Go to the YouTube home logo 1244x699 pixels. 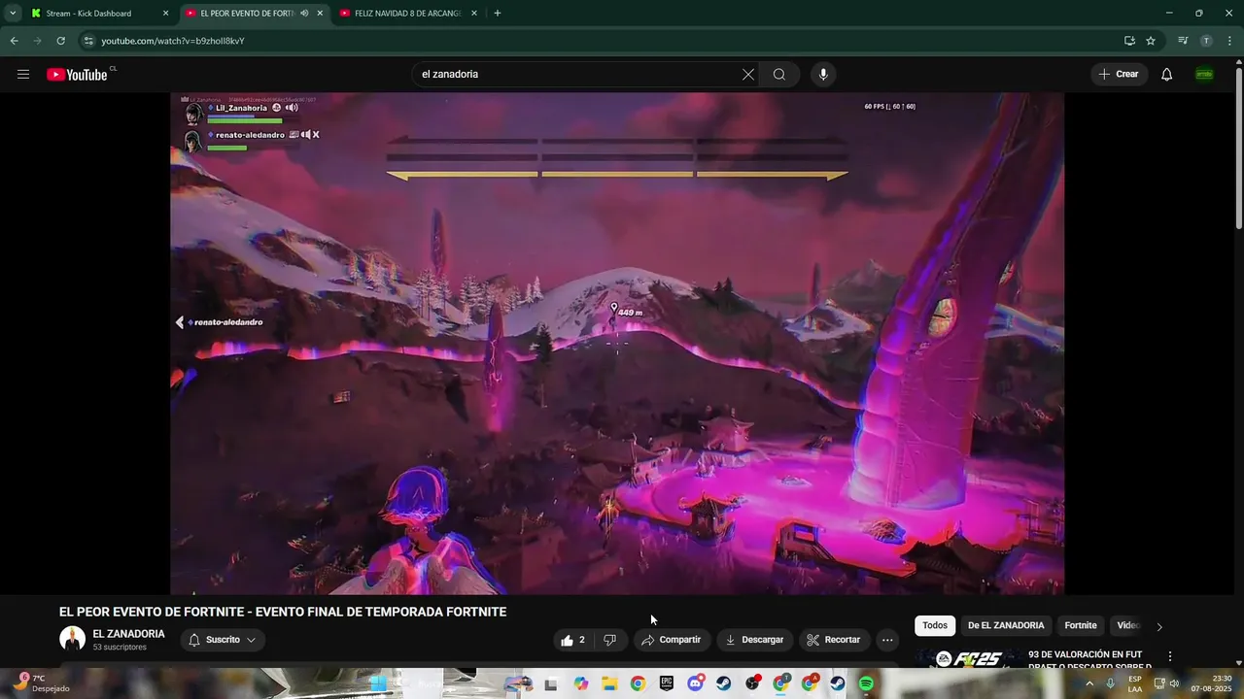[x=77, y=75]
